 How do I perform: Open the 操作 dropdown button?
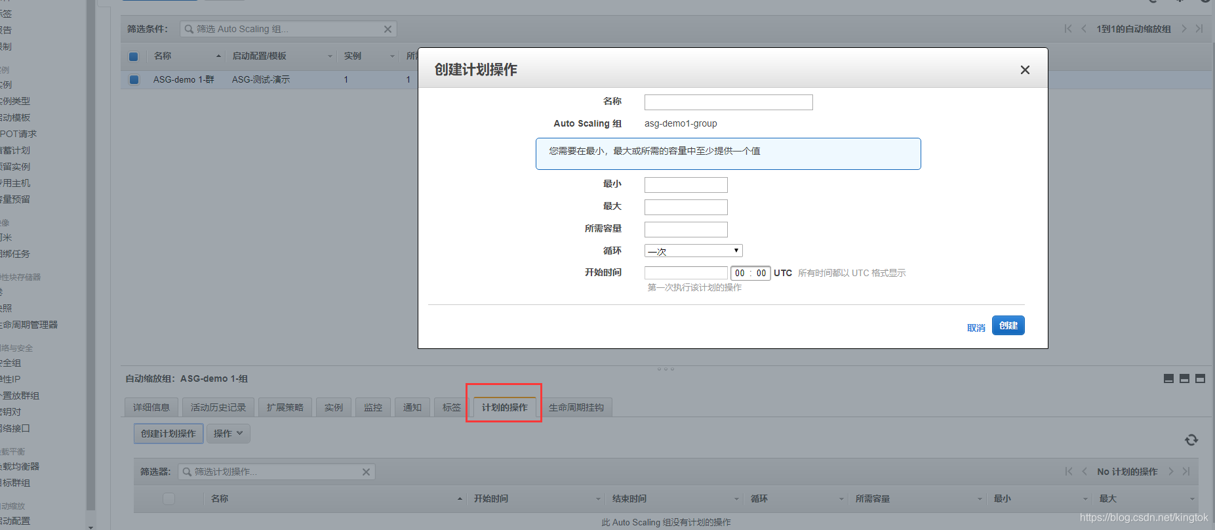(x=228, y=434)
